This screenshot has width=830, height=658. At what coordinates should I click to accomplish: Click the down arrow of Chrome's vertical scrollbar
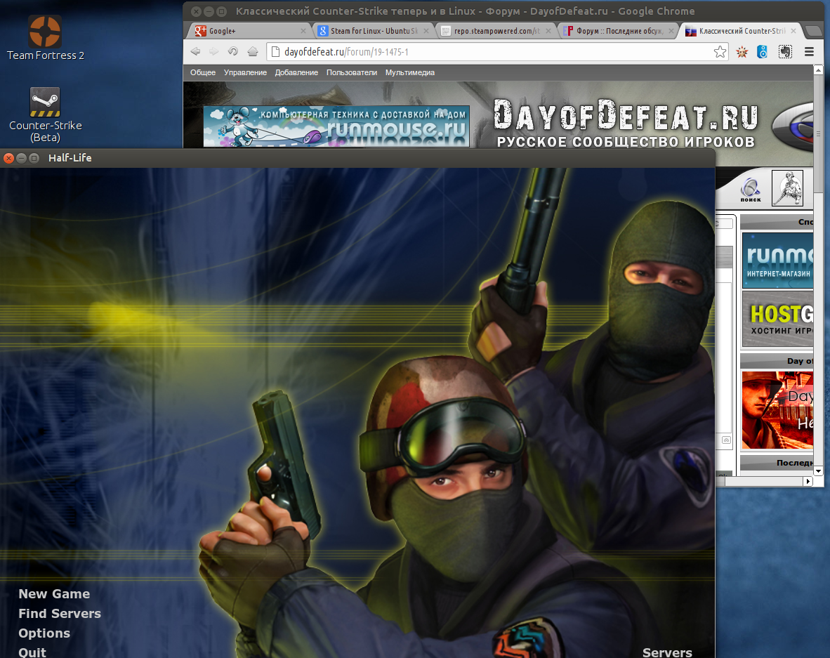click(x=818, y=471)
